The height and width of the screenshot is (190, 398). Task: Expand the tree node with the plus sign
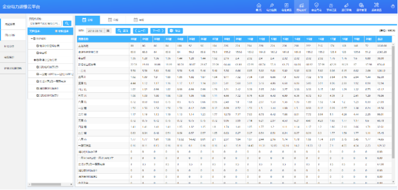click(35, 60)
